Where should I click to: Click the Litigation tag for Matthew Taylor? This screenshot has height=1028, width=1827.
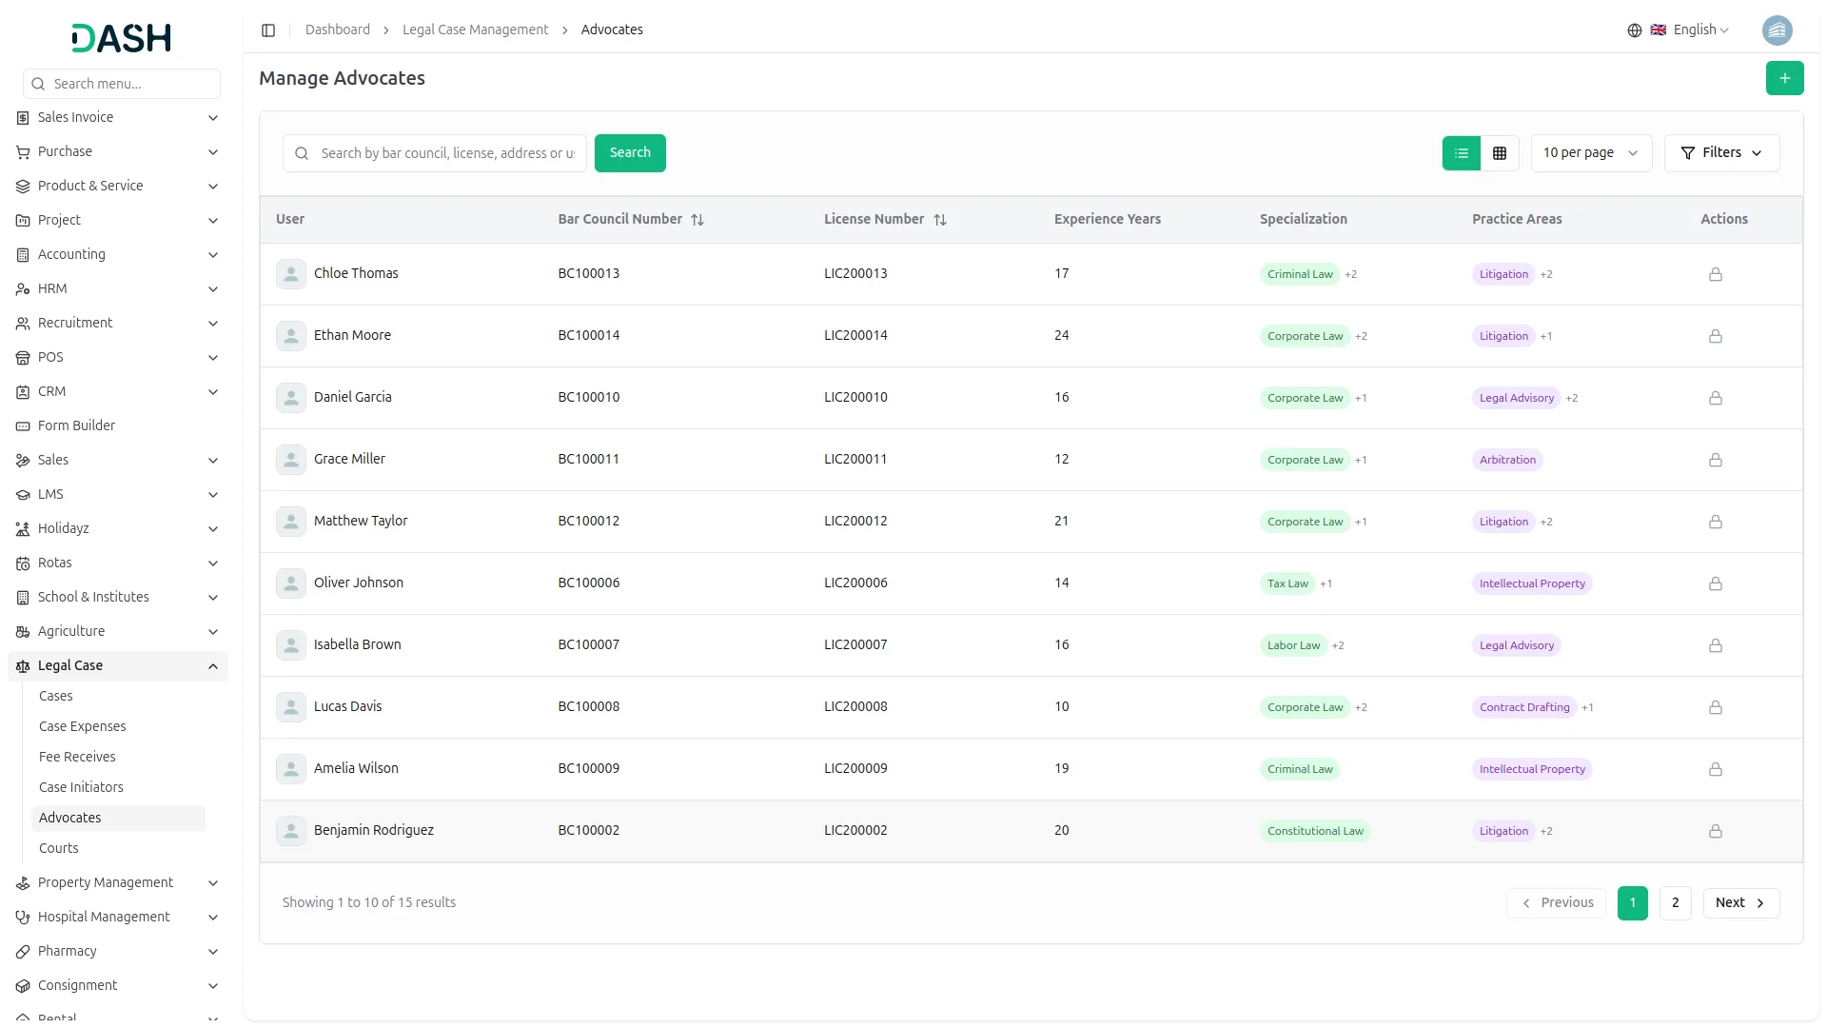point(1503,522)
